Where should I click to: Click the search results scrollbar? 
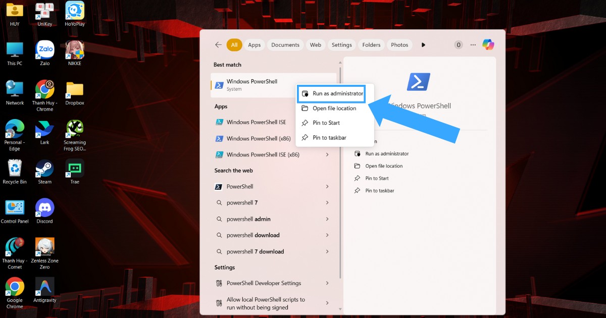(340, 151)
